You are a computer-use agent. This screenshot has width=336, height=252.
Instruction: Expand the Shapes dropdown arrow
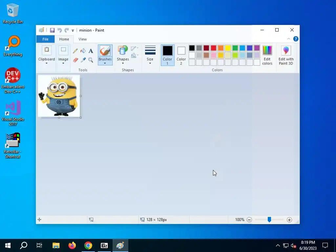click(x=123, y=63)
